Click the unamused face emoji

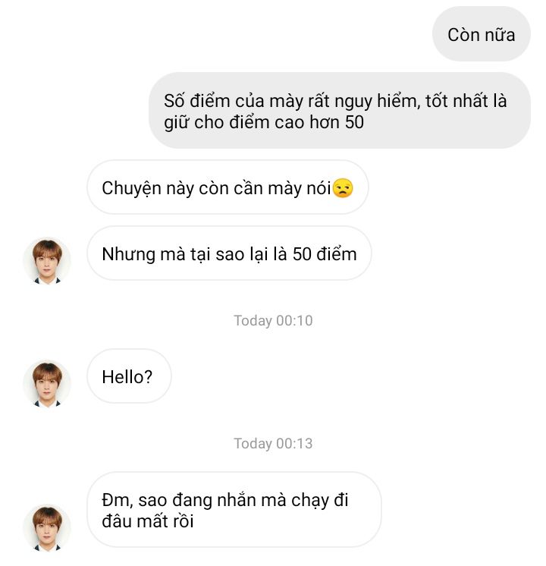pyautogui.click(x=343, y=188)
